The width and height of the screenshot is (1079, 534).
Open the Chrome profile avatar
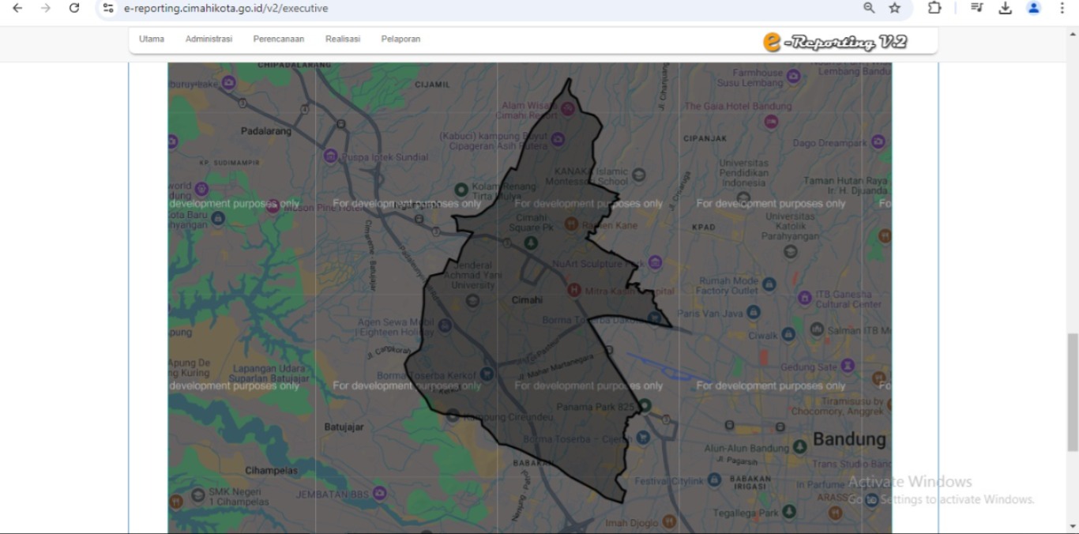[1033, 8]
